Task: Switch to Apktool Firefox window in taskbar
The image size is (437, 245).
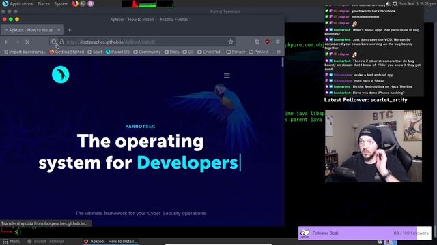Action: coord(111,242)
